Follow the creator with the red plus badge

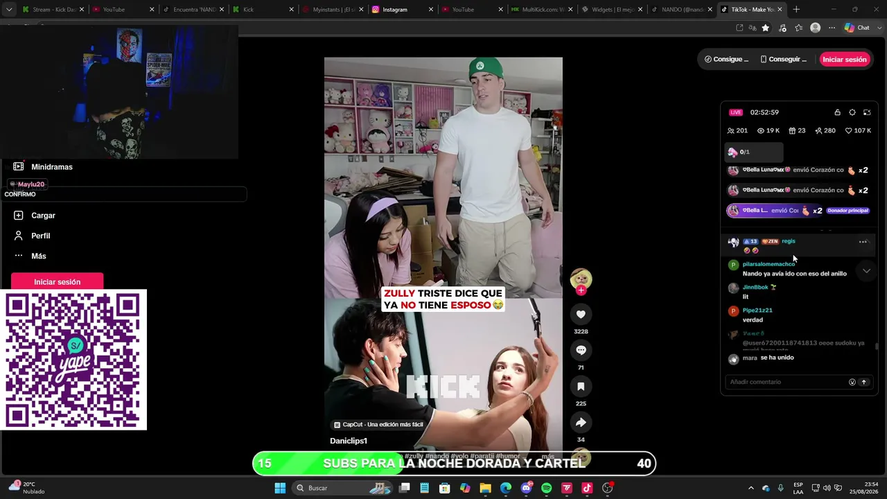581,290
